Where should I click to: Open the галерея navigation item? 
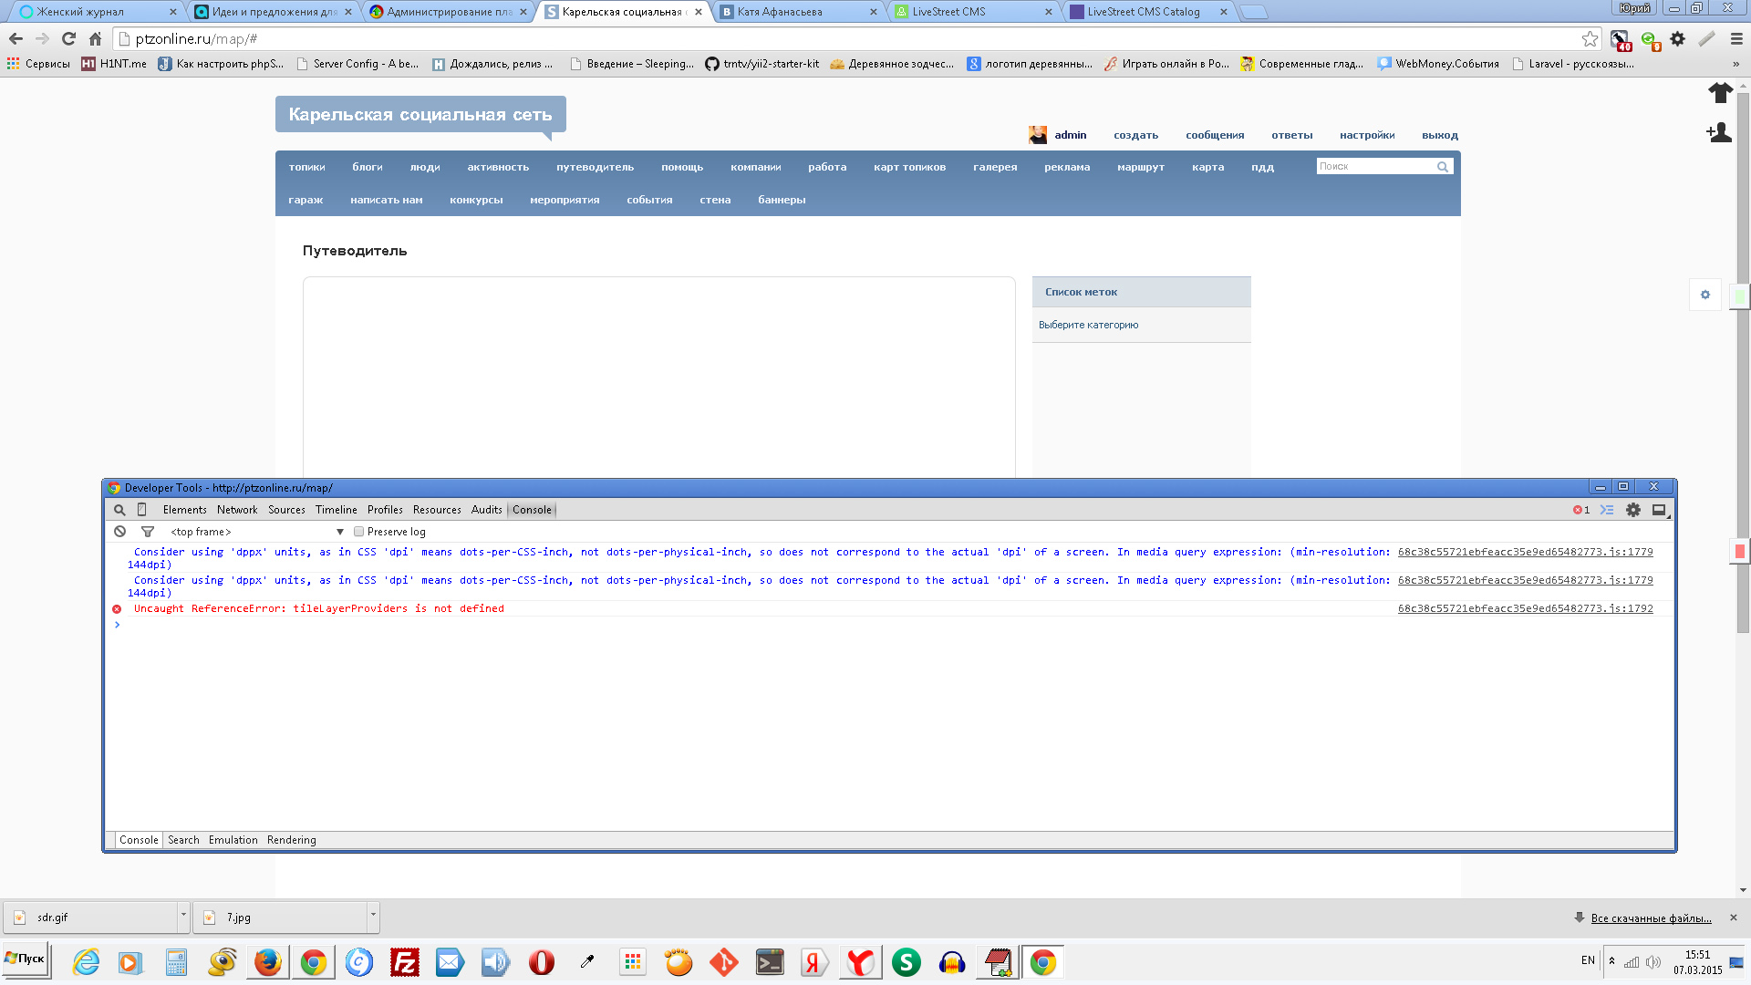click(x=995, y=167)
